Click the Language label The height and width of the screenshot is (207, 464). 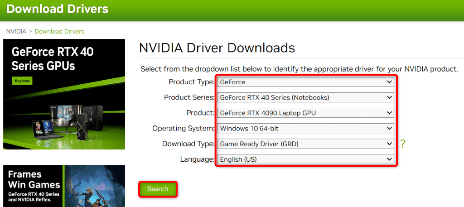(198, 159)
